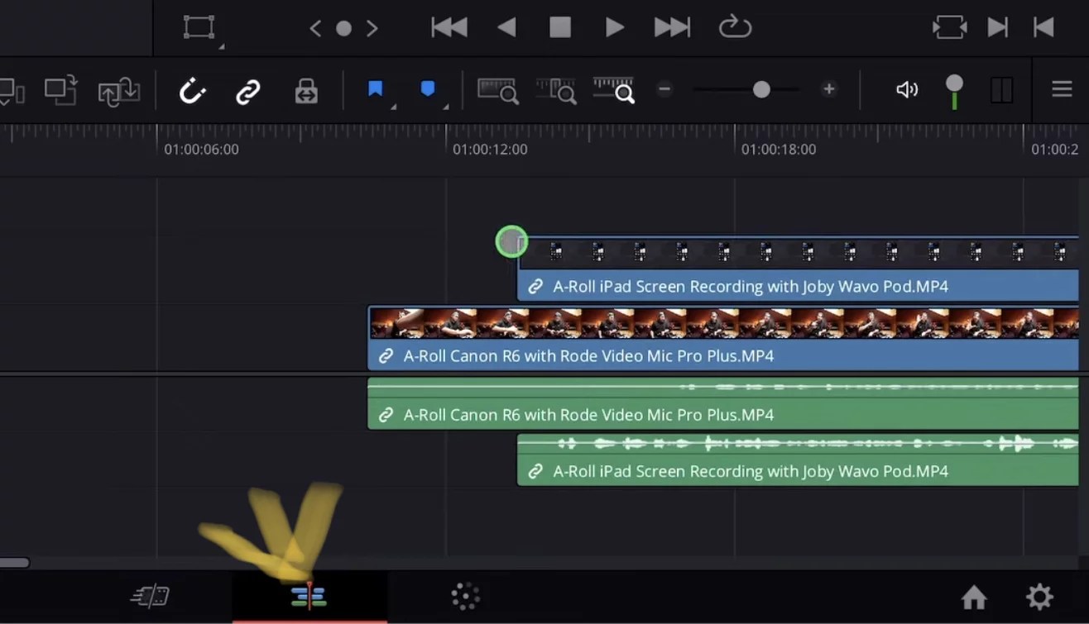Open the transitions and effects panel
This screenshot has width=1089, height=624.
464,597
